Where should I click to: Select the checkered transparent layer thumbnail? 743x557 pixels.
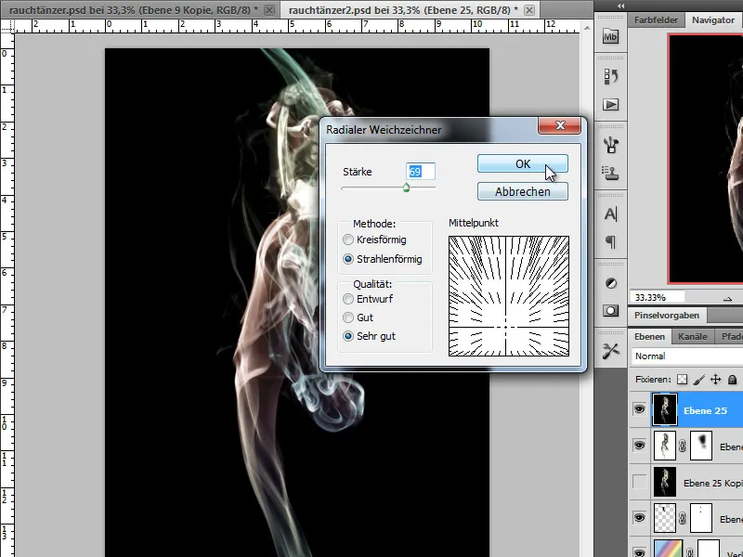click(x=664, y=518)
